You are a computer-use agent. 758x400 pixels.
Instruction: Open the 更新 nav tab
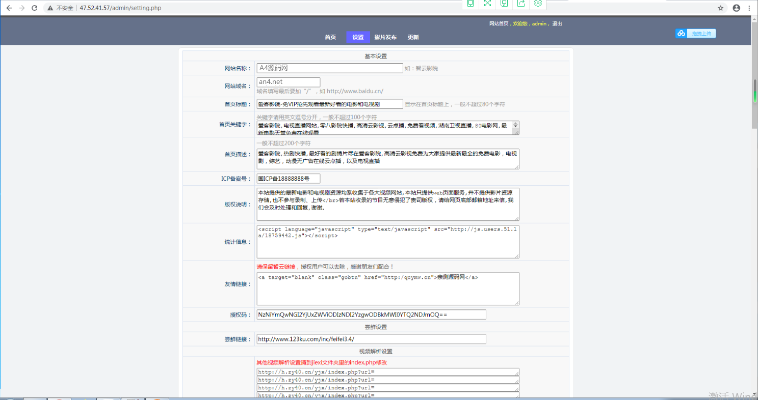click(x=413, y=37)
